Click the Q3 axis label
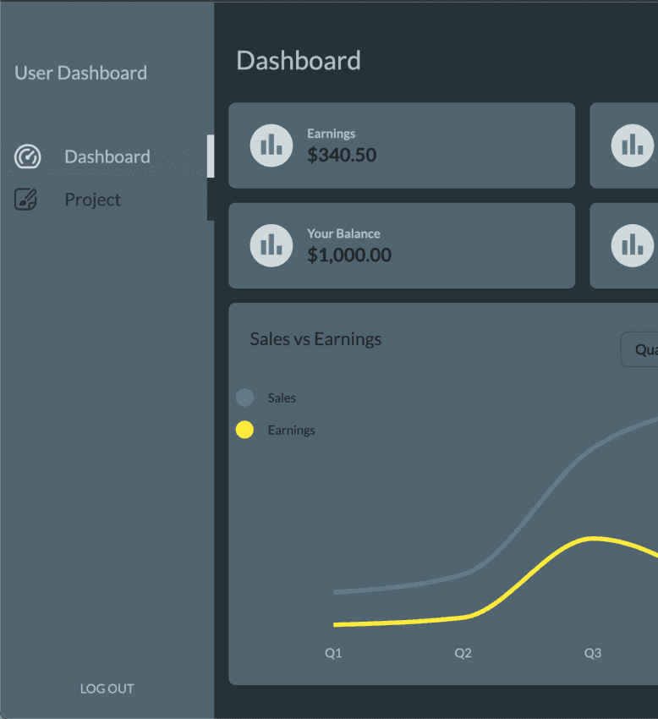658x719 pixels. [593, 653]
